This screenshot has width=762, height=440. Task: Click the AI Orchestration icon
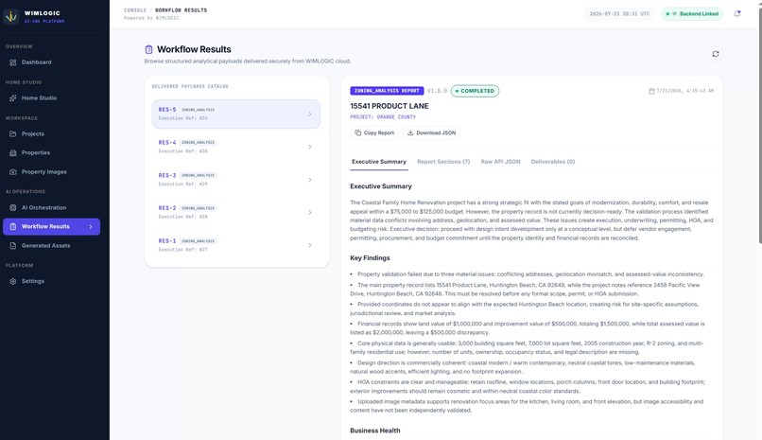click(x=13, y=207)
